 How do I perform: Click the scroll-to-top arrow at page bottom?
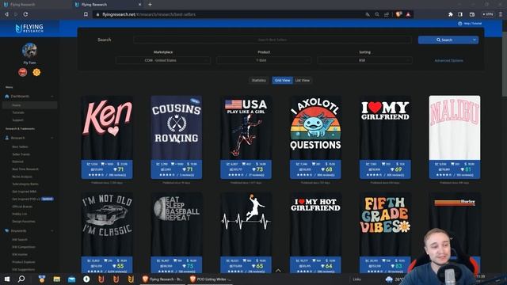click(278, 270)
